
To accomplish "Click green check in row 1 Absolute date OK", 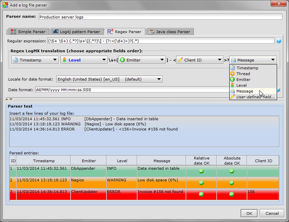I will click(232, 171).
